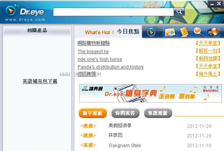Open the 林徽因 entry

[x=115, y=135]
